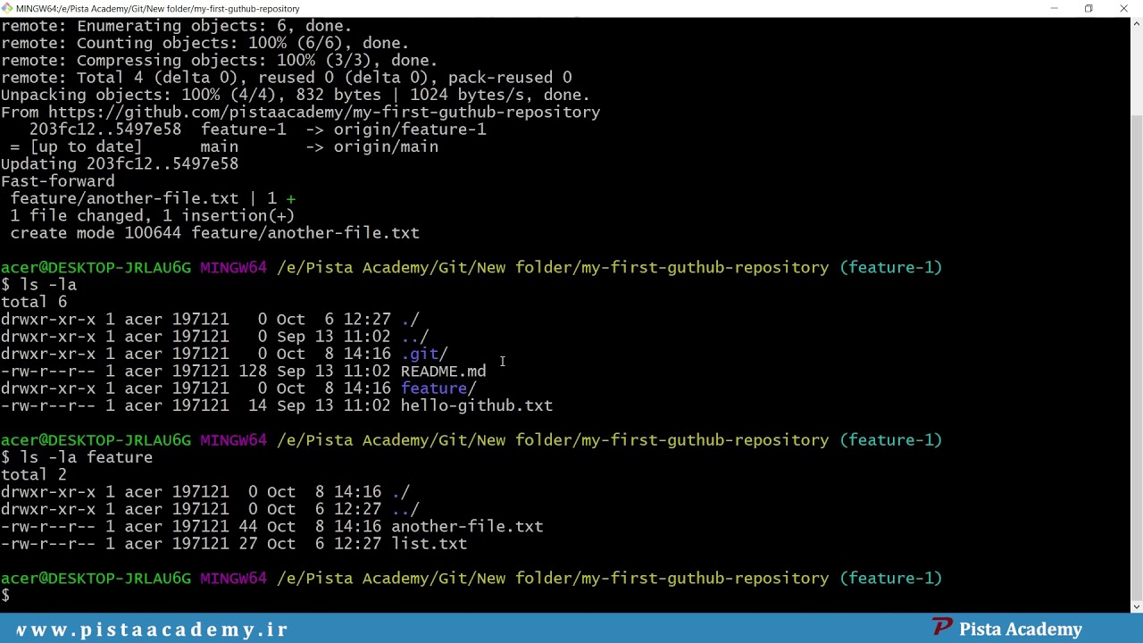Select the 'README.md' file name

click(x=443, y=371)
